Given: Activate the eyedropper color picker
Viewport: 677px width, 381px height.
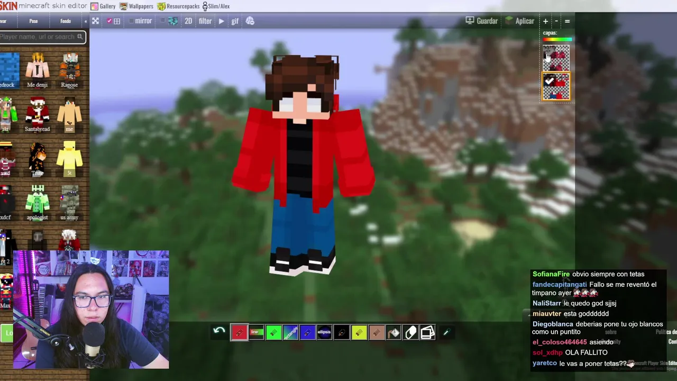Looking at the screenshot, I should [446, 332].
